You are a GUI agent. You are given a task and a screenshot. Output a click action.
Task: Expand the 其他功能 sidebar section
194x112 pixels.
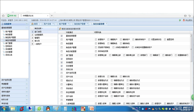tap(27, 103)
